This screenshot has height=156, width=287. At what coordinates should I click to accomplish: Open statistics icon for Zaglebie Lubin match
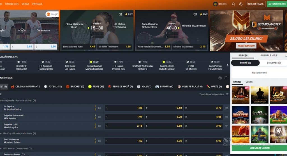(99, 126)
